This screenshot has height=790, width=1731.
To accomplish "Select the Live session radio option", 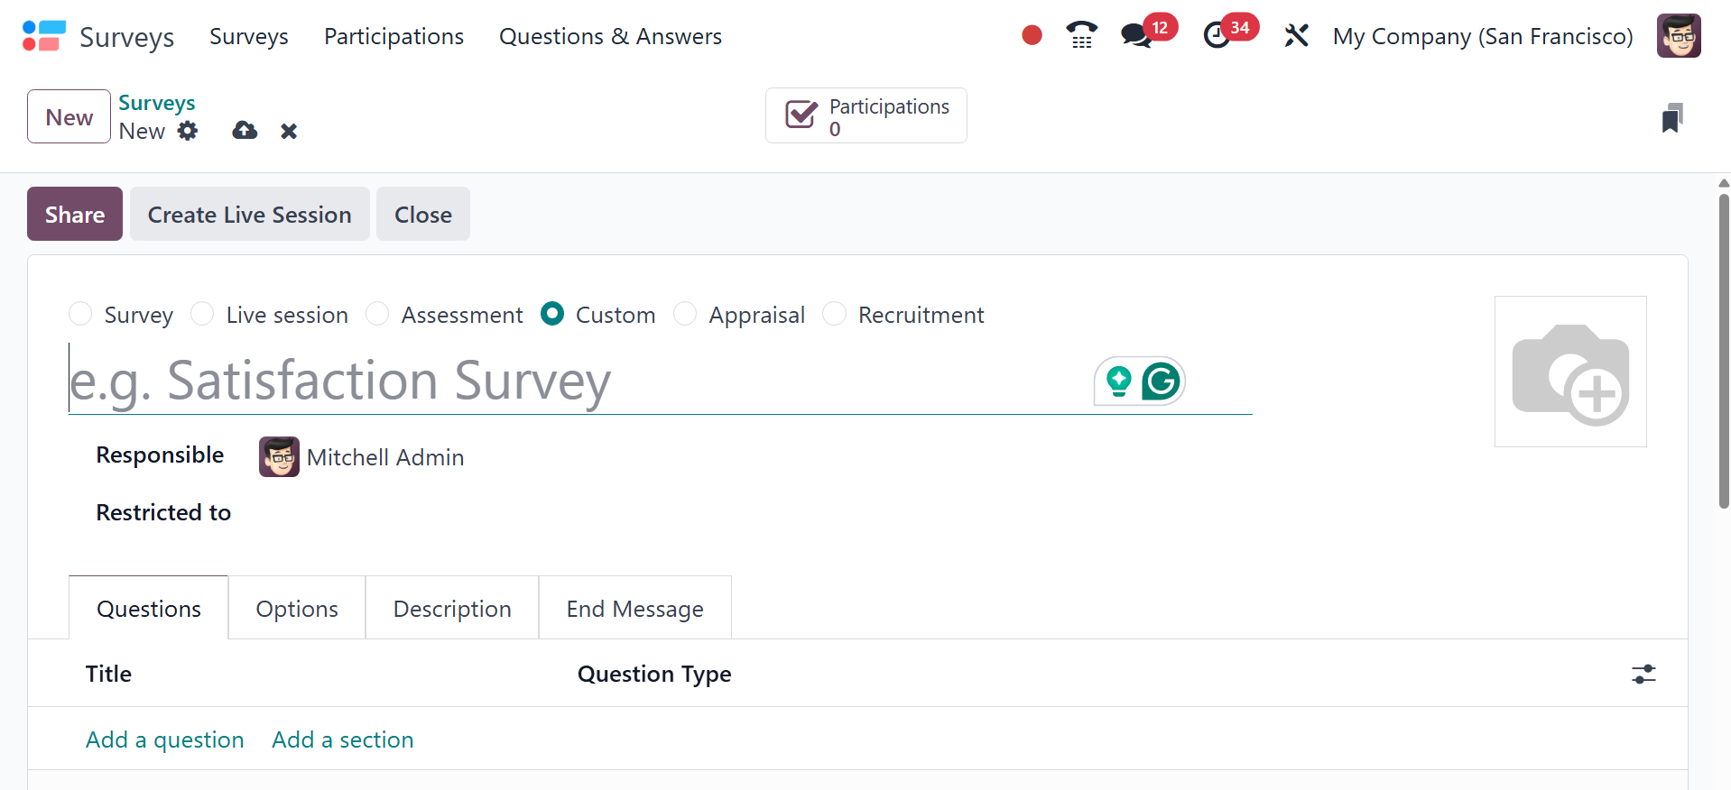I will click(x=203, y=314).
